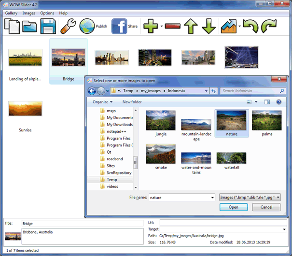Click my_images in the address path
The width and height of the screenshot is (292, 256).
click(x=151, y=91)
